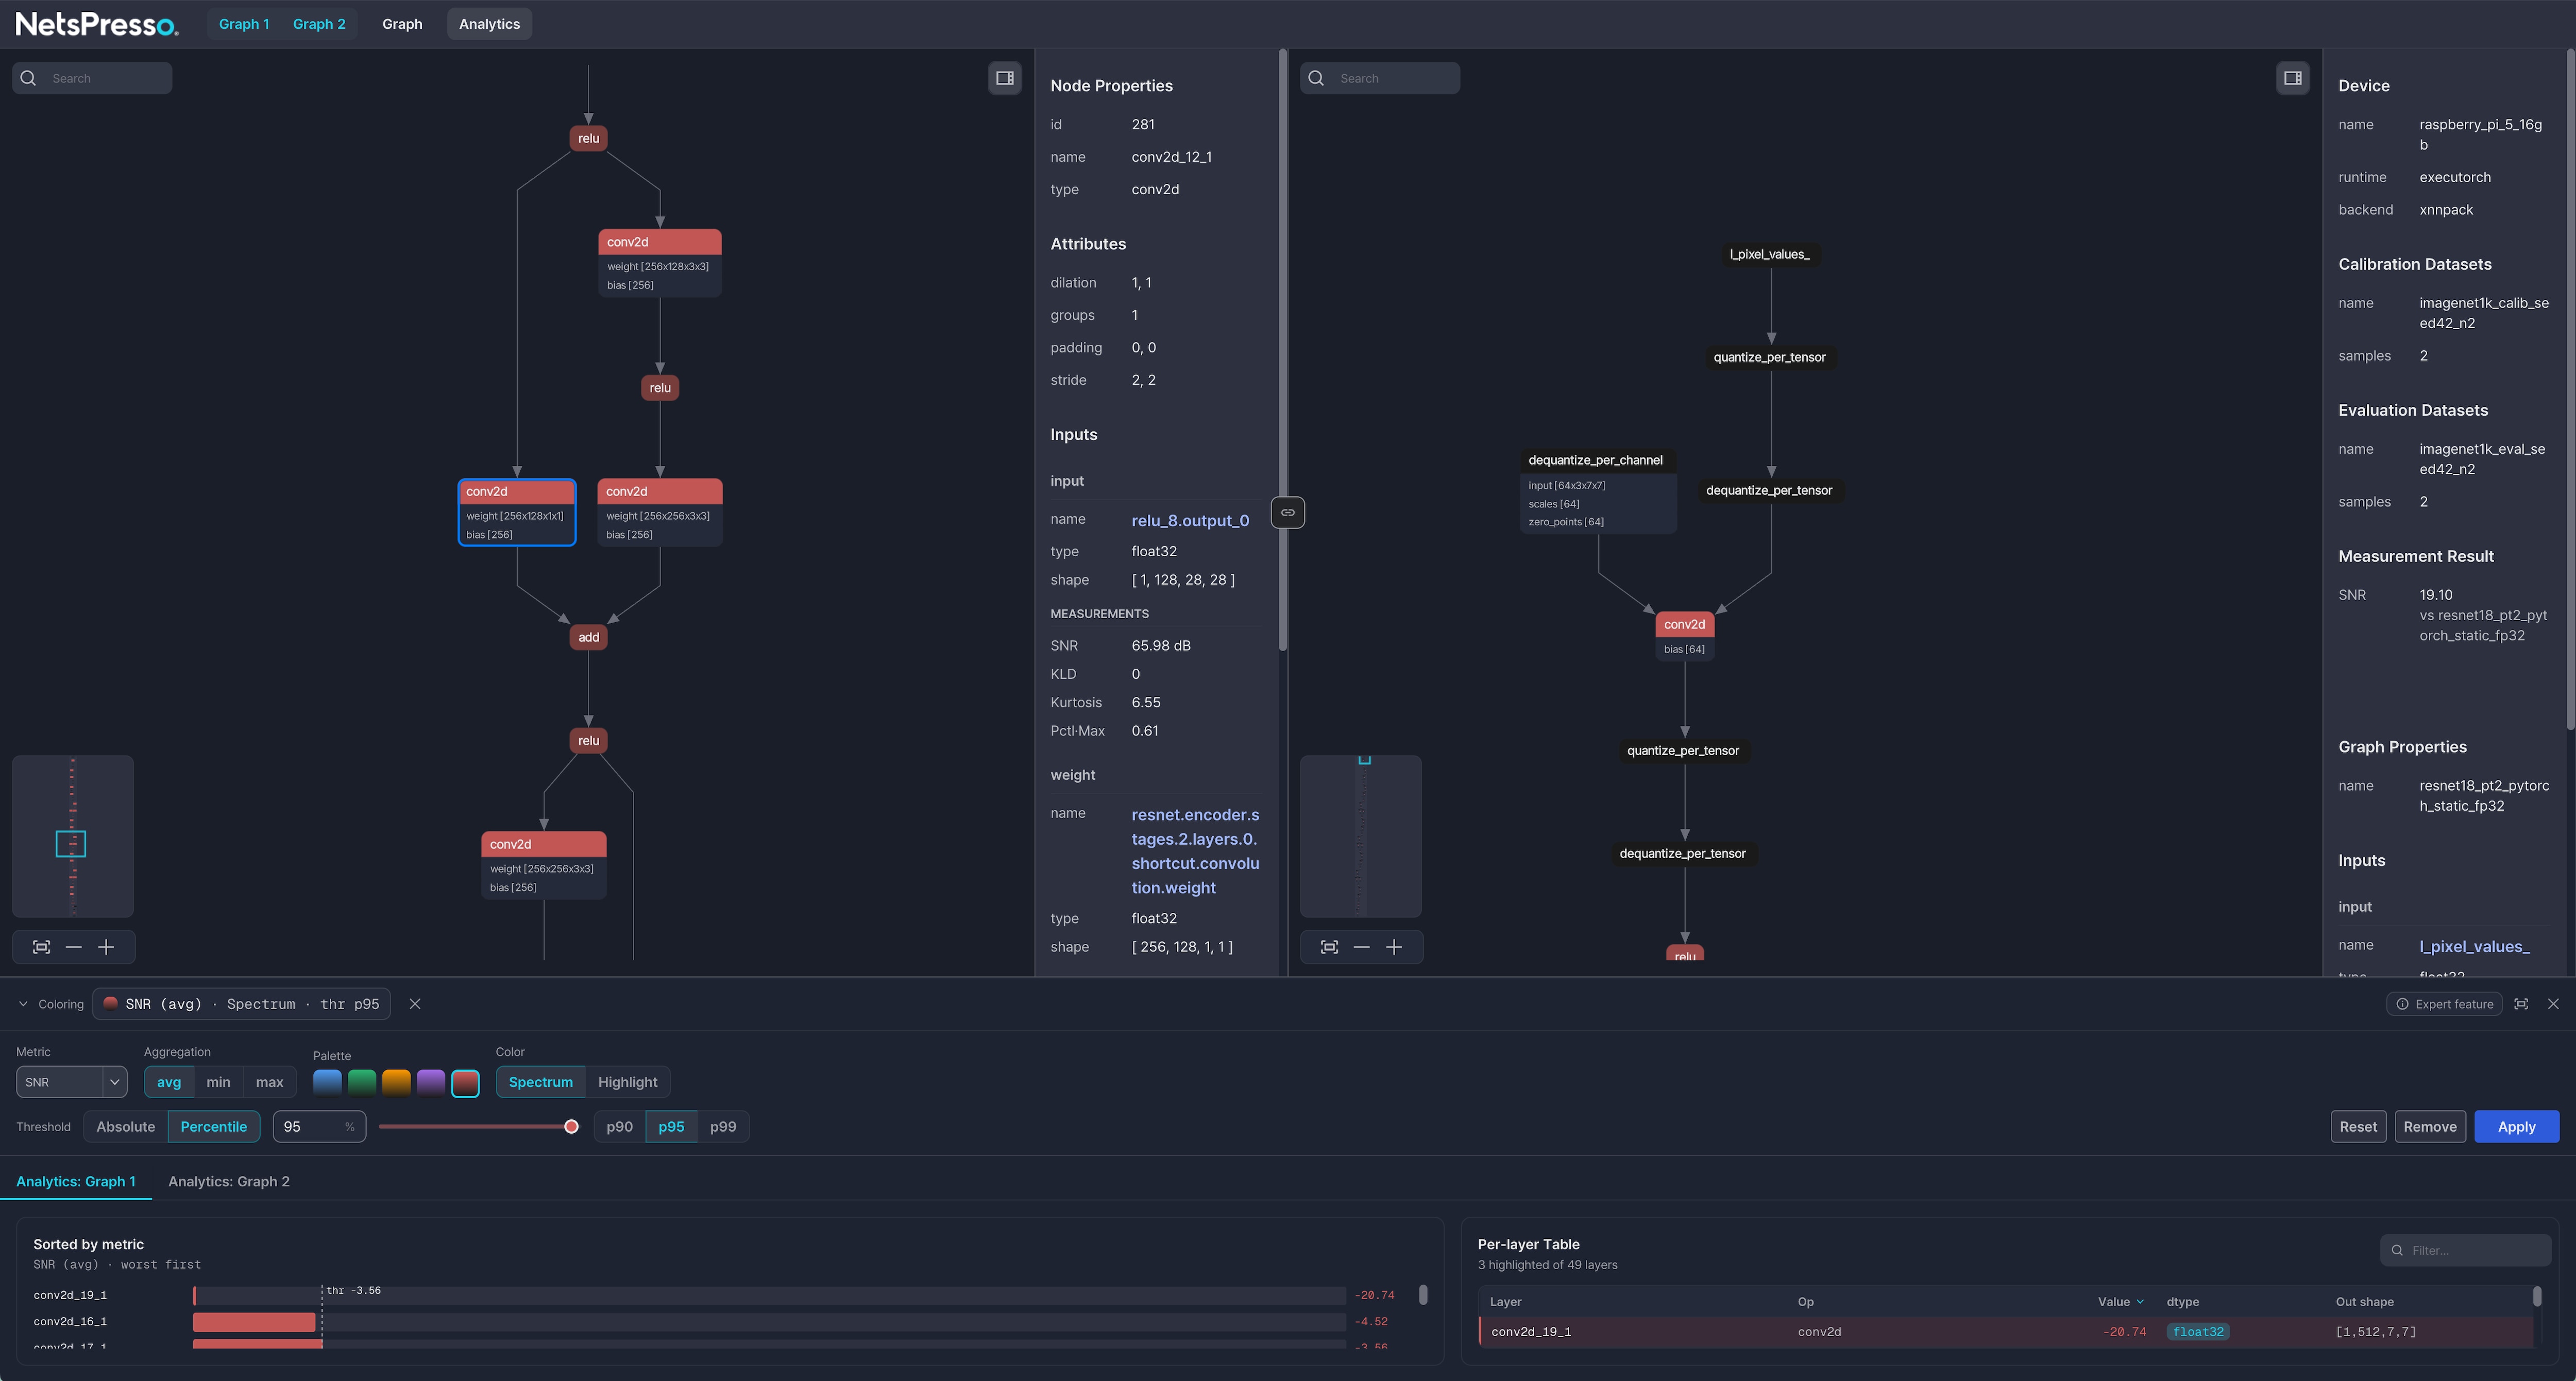This screenshot has height=1381, width=2576.
Task: Expand the analytics panel to full size
Action: (x=2521, y=1004)
